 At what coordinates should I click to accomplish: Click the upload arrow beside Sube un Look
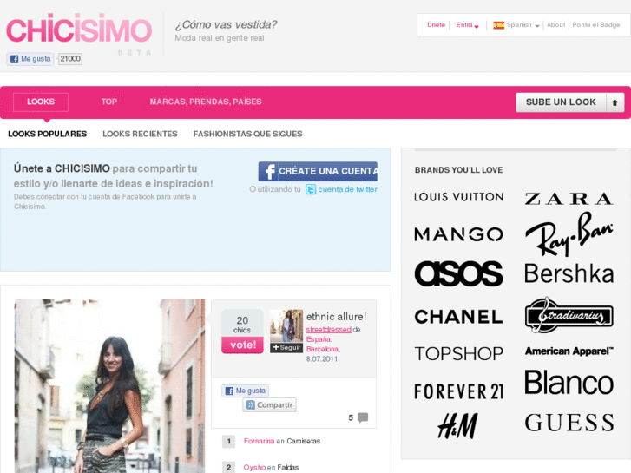(x=615, y=102)
